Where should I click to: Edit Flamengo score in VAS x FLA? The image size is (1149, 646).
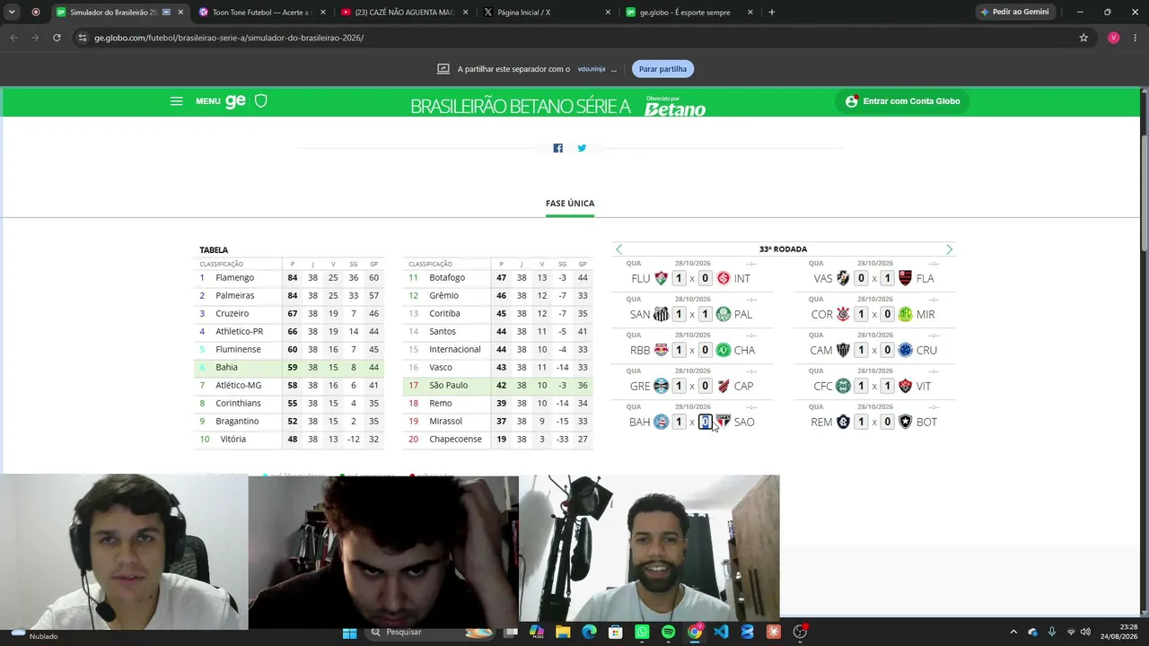point(888,278)
